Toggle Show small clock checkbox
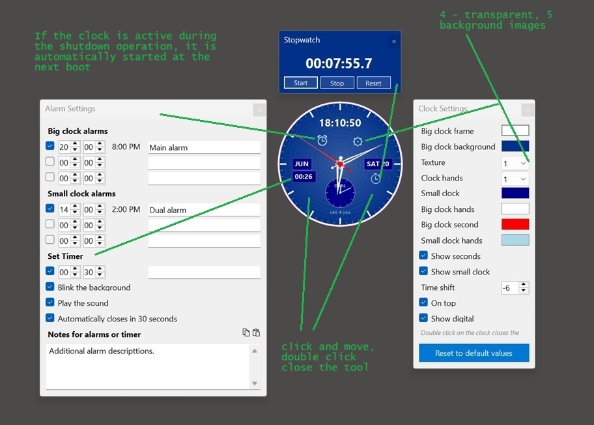The image size is (594, 425). pyautogui.click(x=423, y=271)
